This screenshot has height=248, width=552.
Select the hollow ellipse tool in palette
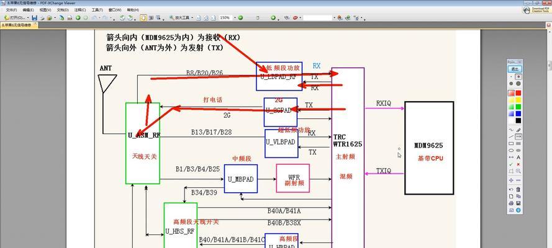511,150
